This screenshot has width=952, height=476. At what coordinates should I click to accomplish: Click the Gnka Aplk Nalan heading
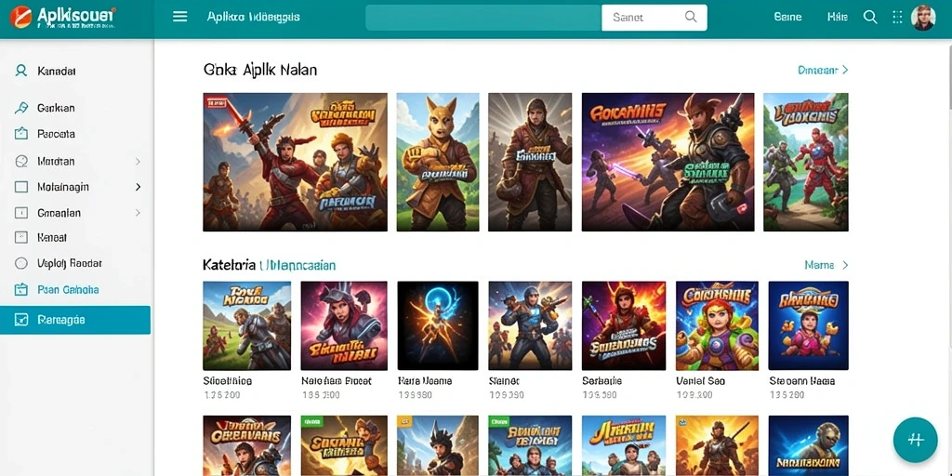click(x=260, y=70)
